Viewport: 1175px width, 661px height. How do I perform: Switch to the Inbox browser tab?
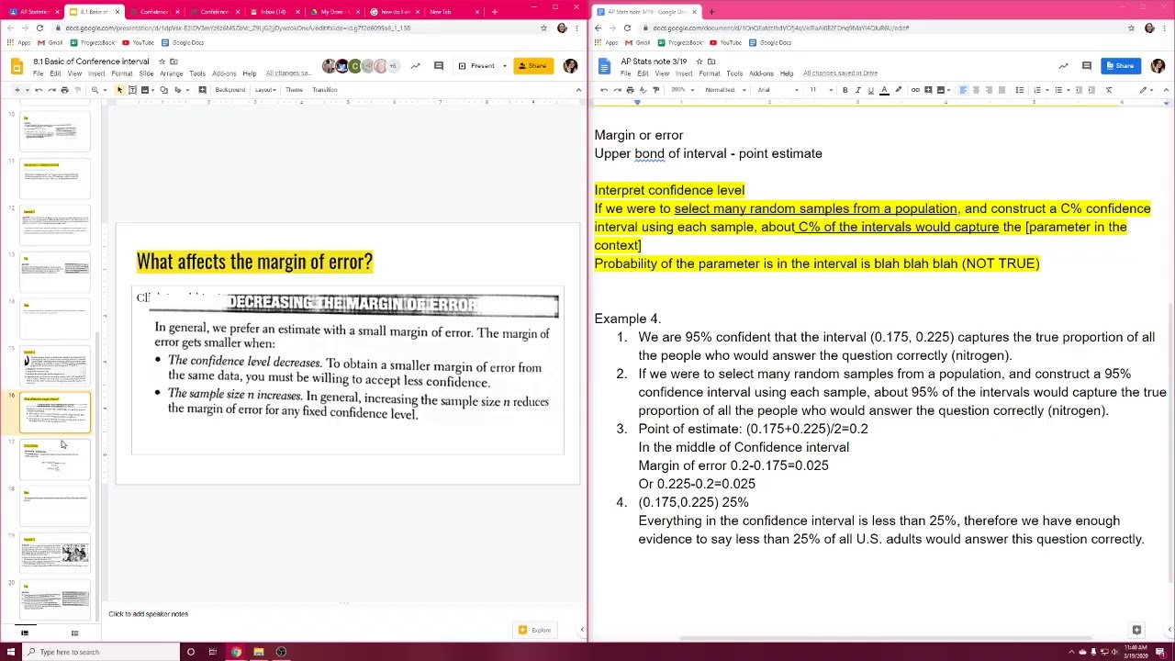click(x=274, y=12)
